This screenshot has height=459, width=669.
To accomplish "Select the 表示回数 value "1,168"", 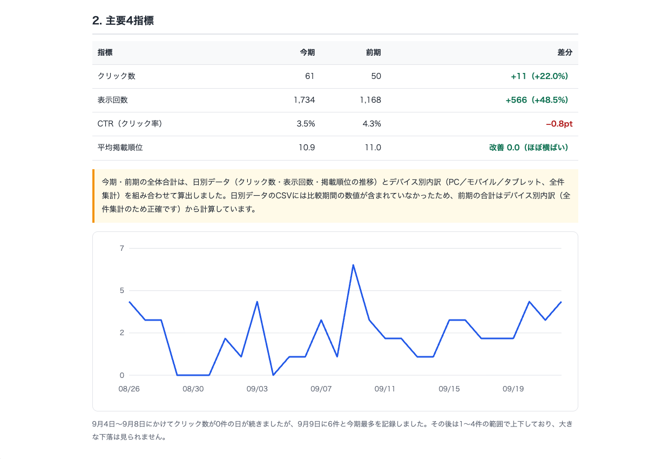I will (370, 100).
